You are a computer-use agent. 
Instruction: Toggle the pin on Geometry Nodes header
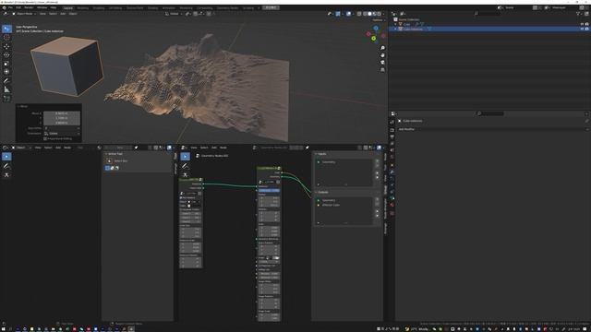tap(308, 148)
